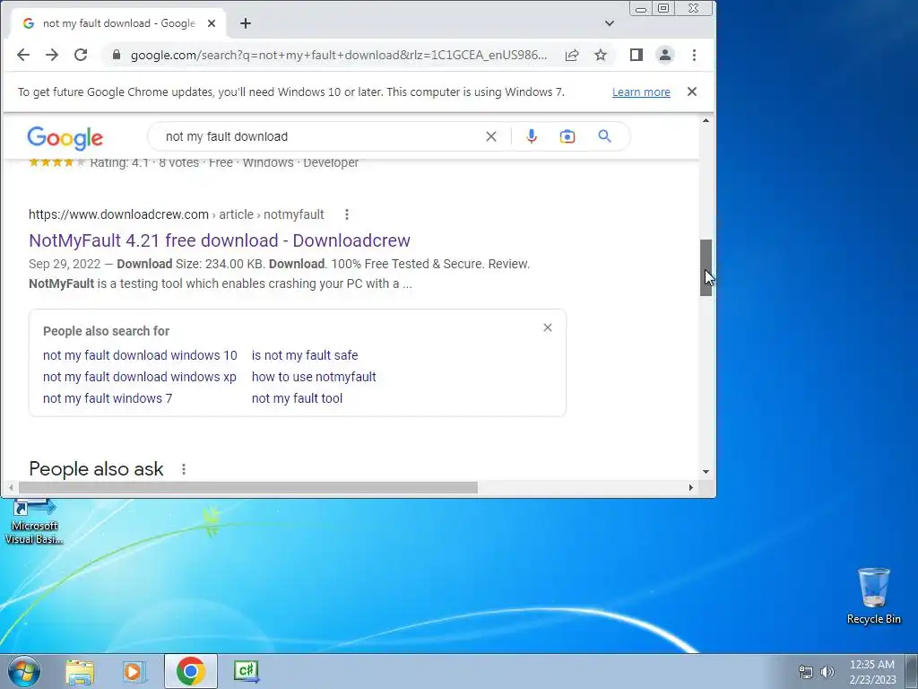Submit search with magnifier icon
The height and width of the screenshot is (689, 918).
(605, 136)
